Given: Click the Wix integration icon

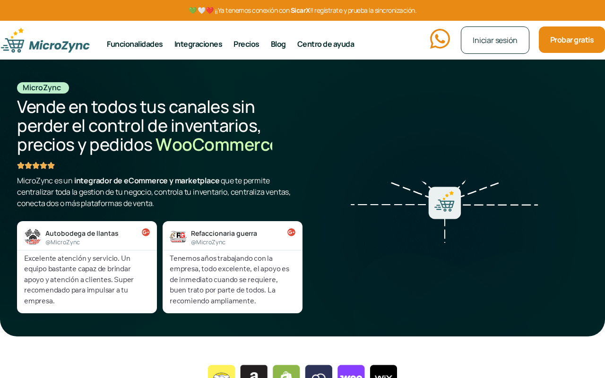Looking at the screenshot, I should (x=383, y=371).
